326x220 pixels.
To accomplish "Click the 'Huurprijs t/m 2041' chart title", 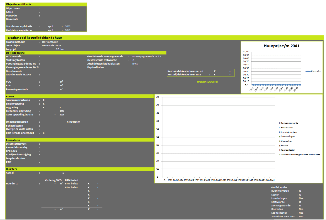I will (x=281, y=46).
